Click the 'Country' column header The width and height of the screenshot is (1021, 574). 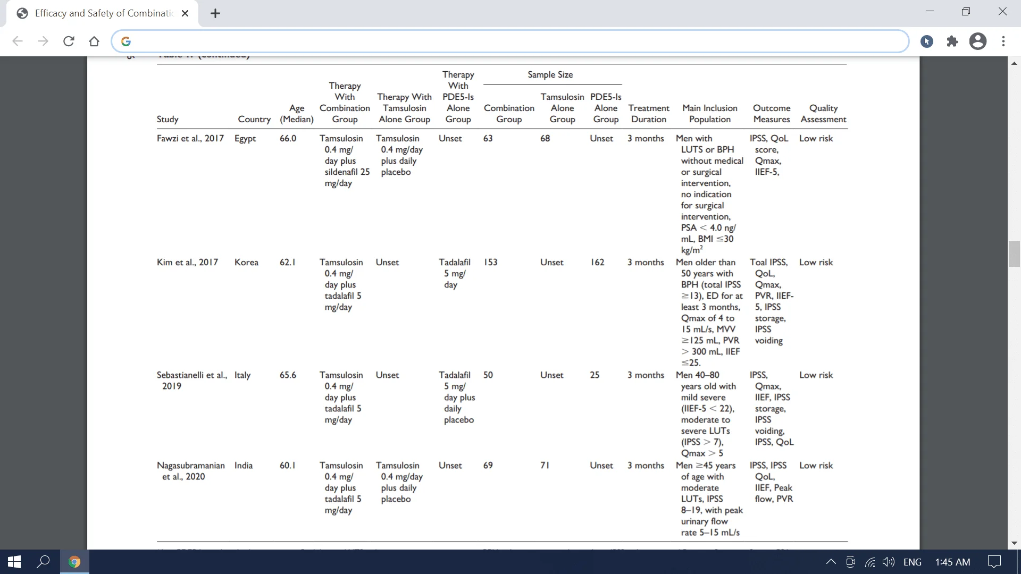click(x=254, y=119)
